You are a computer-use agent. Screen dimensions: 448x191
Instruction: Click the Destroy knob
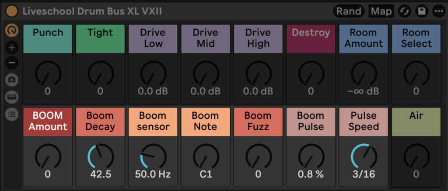[x=311, y=73]
